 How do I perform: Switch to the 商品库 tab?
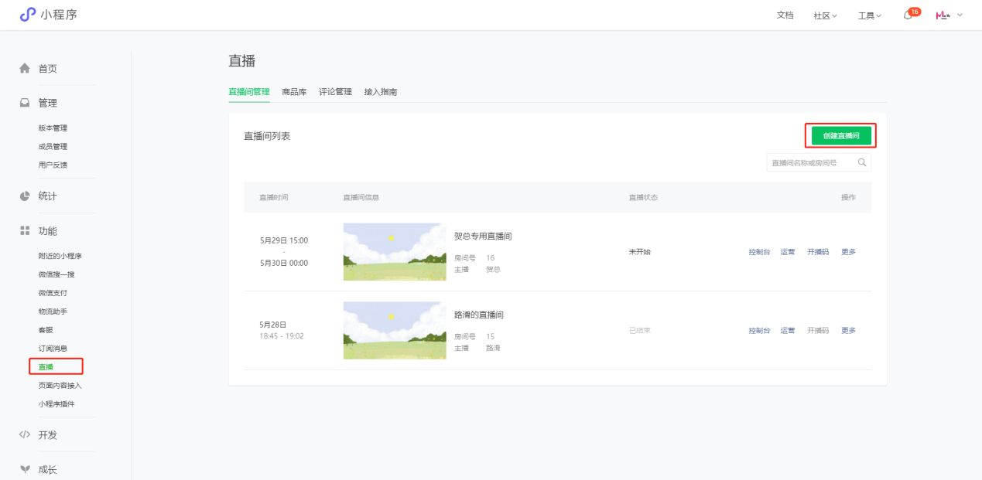tap(294, 92)
